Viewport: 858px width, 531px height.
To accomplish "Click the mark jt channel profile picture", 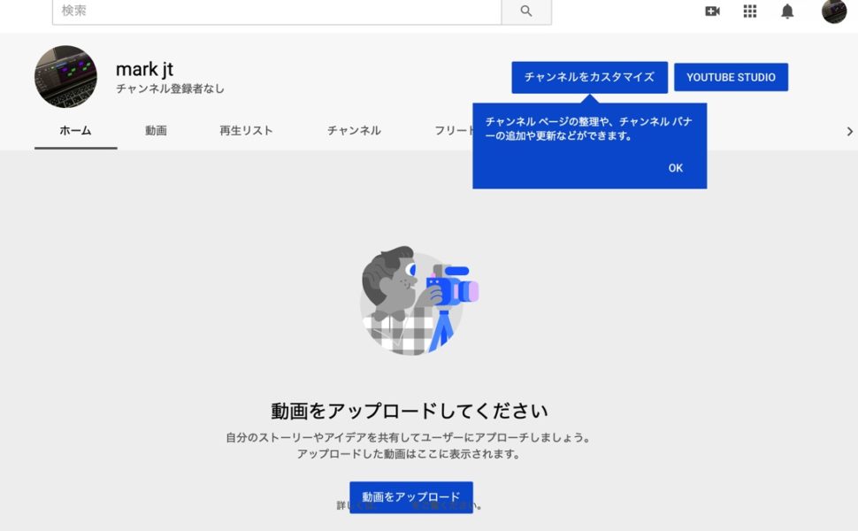I will [x=65, y=77].
